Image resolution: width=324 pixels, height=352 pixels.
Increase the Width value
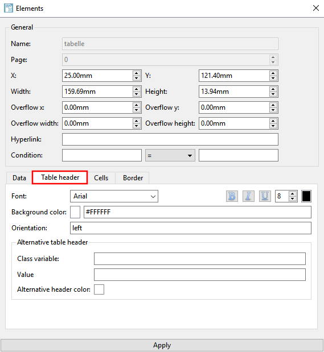click(x=137, y=89)
